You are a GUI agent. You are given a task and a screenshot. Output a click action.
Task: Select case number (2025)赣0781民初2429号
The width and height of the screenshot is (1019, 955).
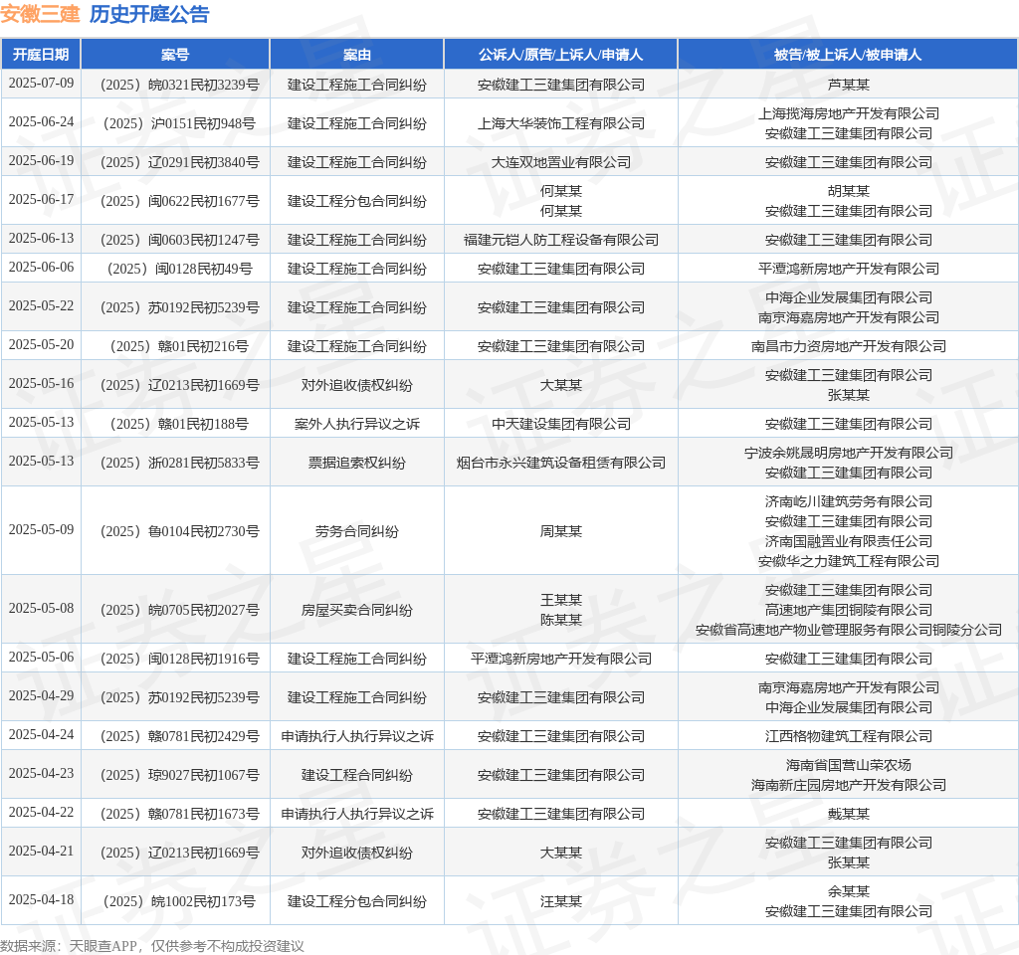point(179,736)
